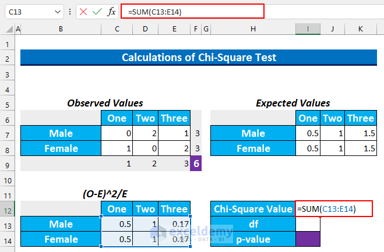Click the Select All corner triangle
This screenshot has width=384, height=252.
[x=8, y=29]
